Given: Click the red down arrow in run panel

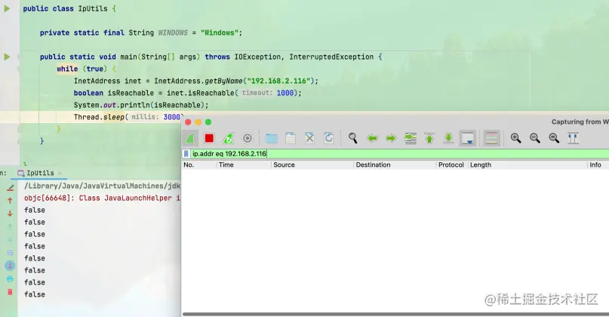Looking at the screenshot, I should (10, 214).
